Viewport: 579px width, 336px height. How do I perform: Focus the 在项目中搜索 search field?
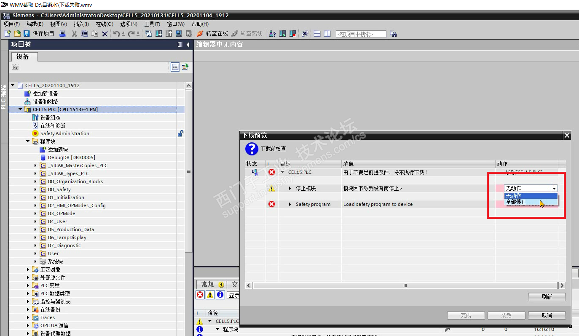(361, 34)
